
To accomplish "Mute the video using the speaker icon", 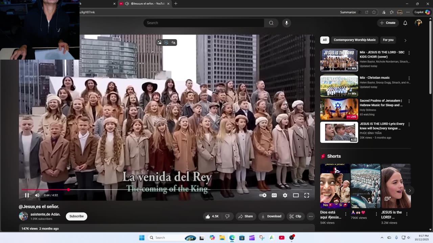I will click(37, 195).
